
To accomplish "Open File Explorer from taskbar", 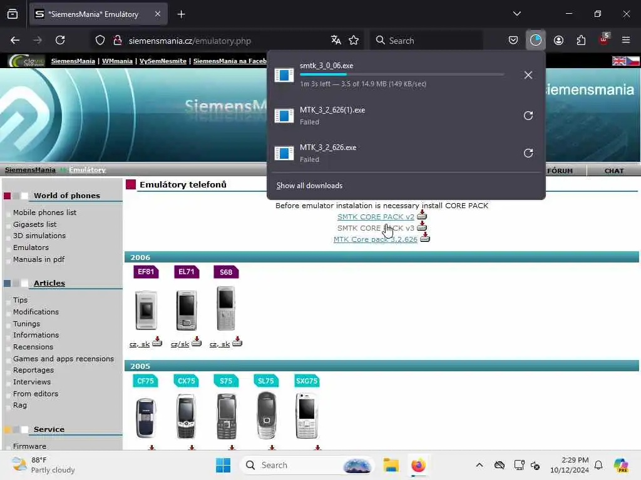I will [391, 465].
